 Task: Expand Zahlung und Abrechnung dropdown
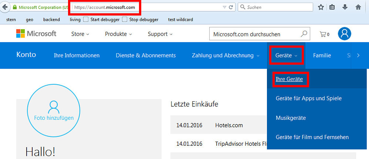pos(226,55)
